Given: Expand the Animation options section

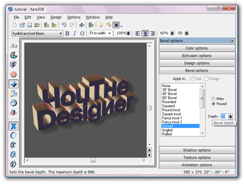Looking at the screenshot, I should (x=197, y=165).
